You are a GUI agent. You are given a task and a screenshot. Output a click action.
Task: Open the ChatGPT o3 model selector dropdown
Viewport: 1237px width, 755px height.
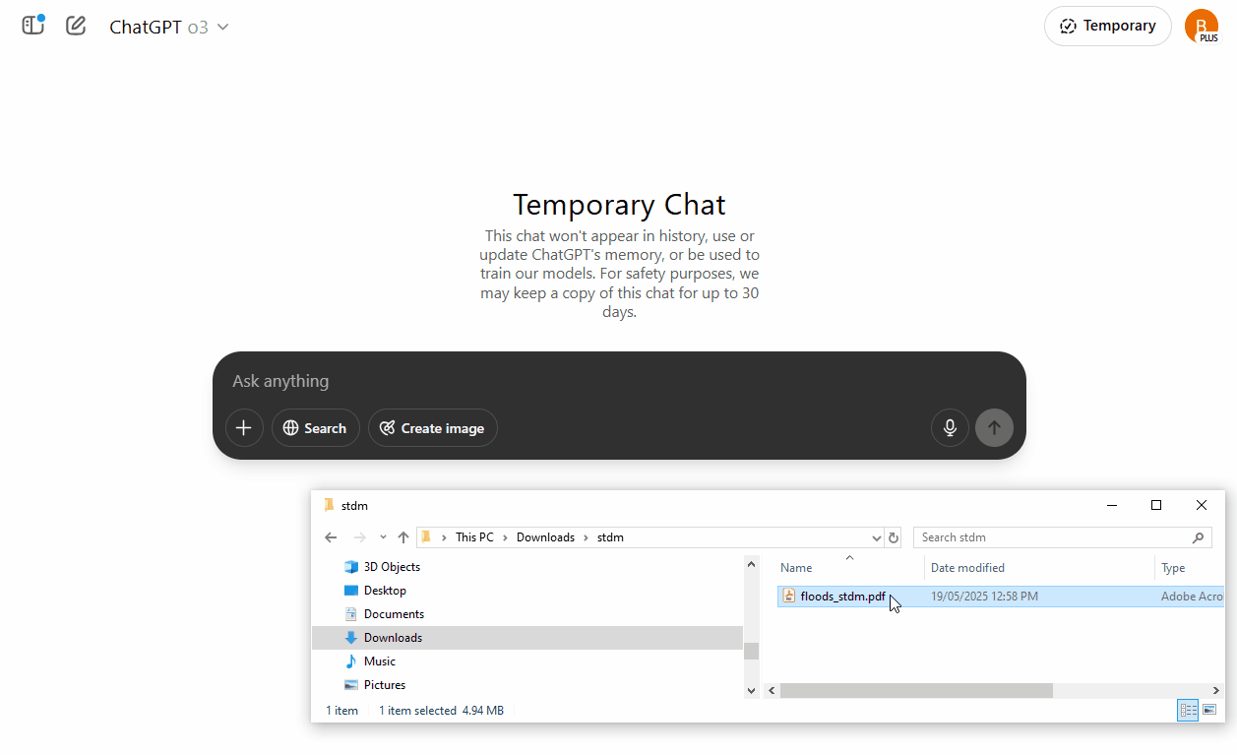pos(168,27)
